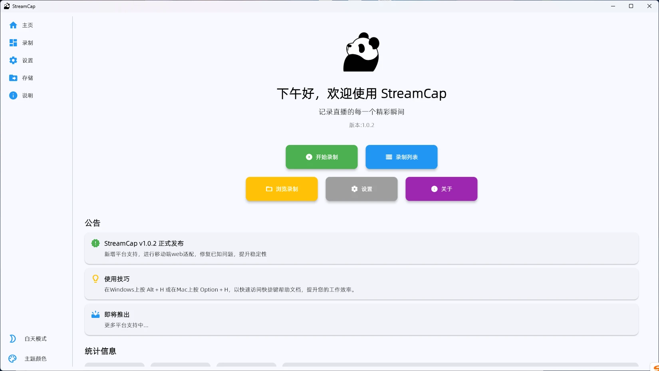
Task: Click the yellow 浏览录制 button
Action: [x=282, y=189]
